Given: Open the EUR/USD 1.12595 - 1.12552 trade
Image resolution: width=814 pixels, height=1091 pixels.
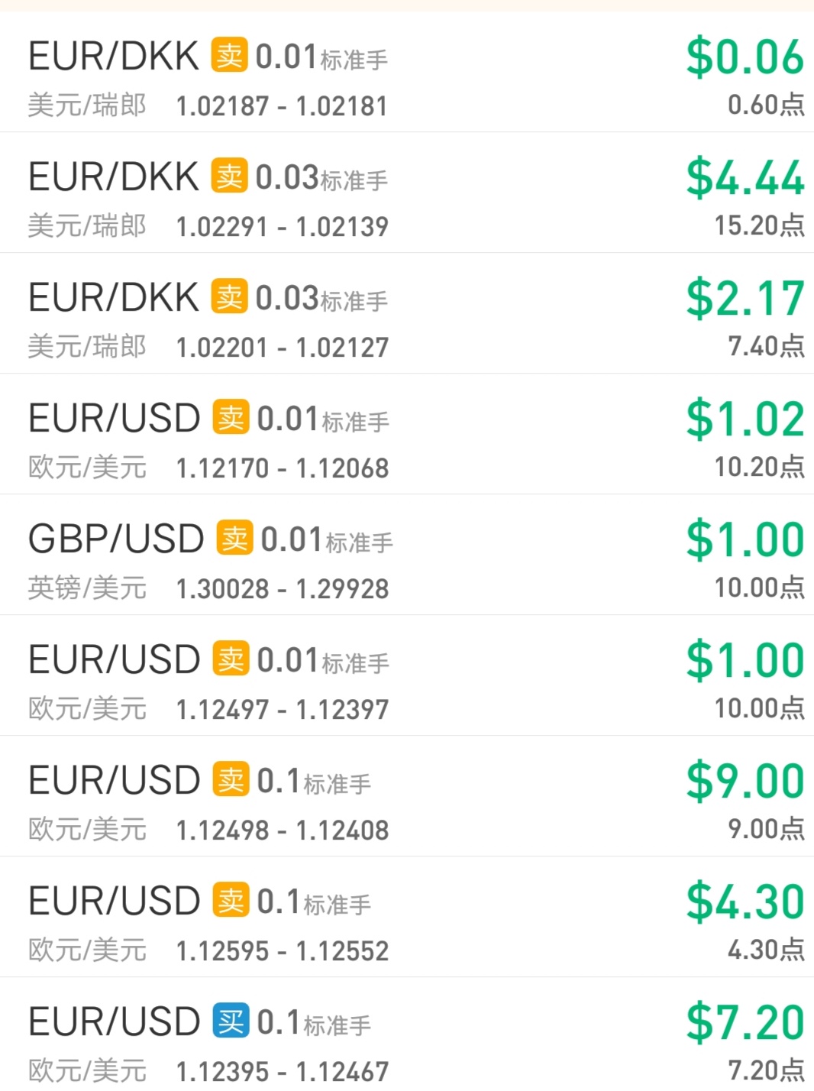Looking at the screenshot, I should point(407,917).
